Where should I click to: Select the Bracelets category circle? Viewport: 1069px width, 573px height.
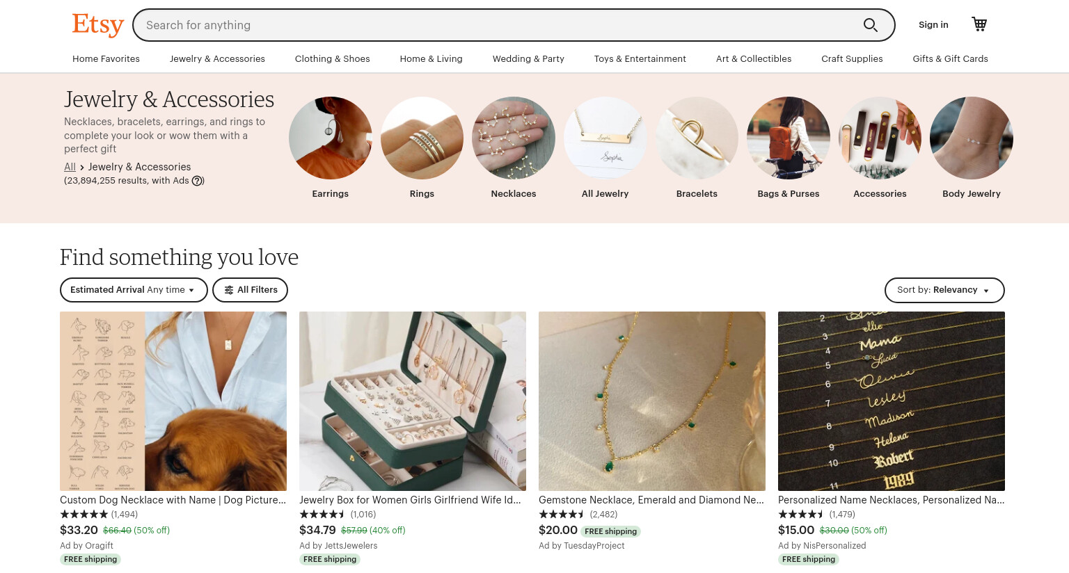697,138
